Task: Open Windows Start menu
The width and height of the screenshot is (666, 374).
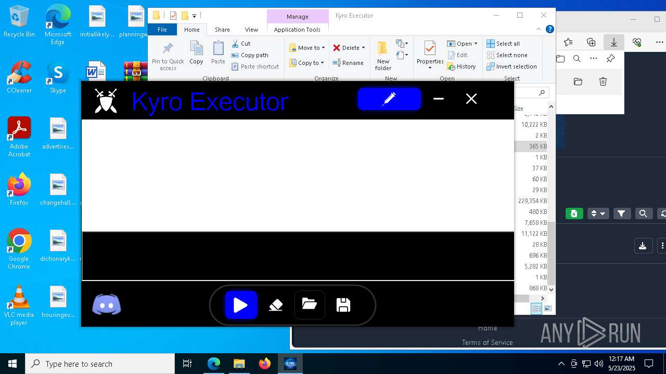Action: click(12, 364)
